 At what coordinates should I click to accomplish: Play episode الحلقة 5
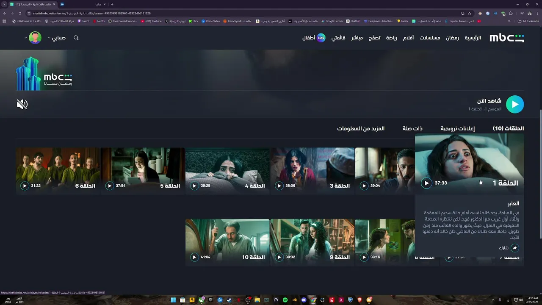pyautogui.click(x=110, y=186)
